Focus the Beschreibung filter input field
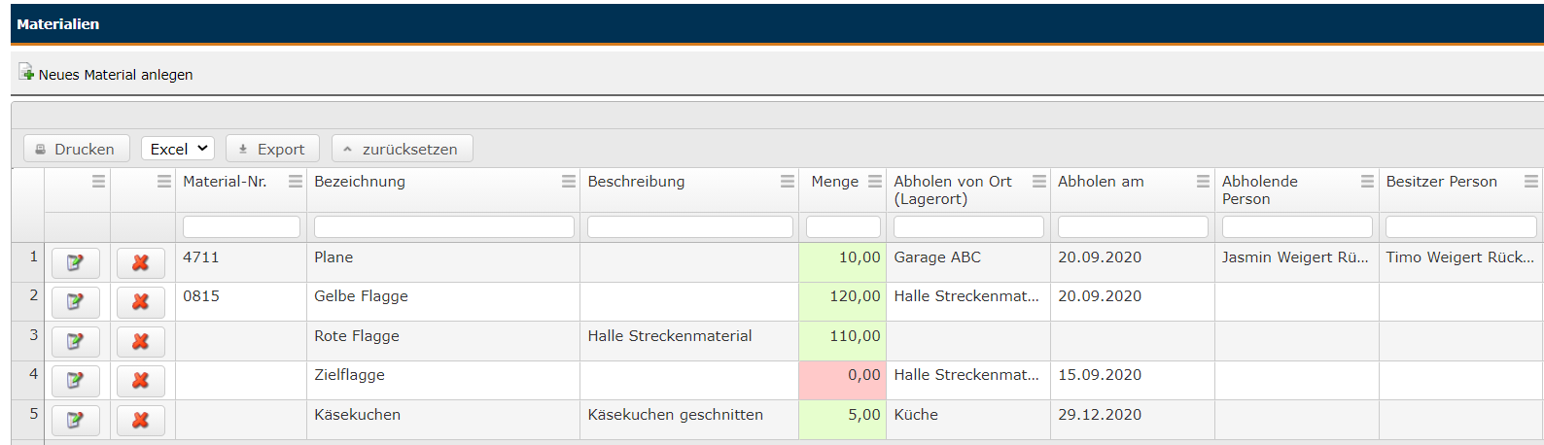 (x=689, y=227)
